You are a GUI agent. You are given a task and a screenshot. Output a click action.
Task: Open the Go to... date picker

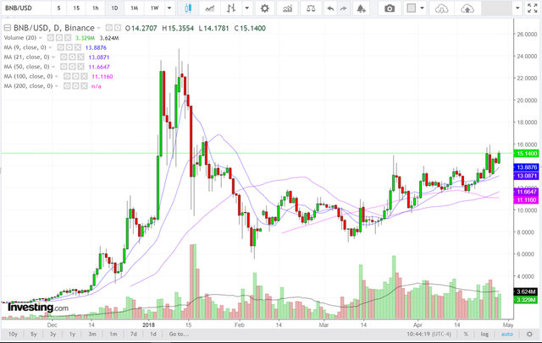tap(179, 334)
